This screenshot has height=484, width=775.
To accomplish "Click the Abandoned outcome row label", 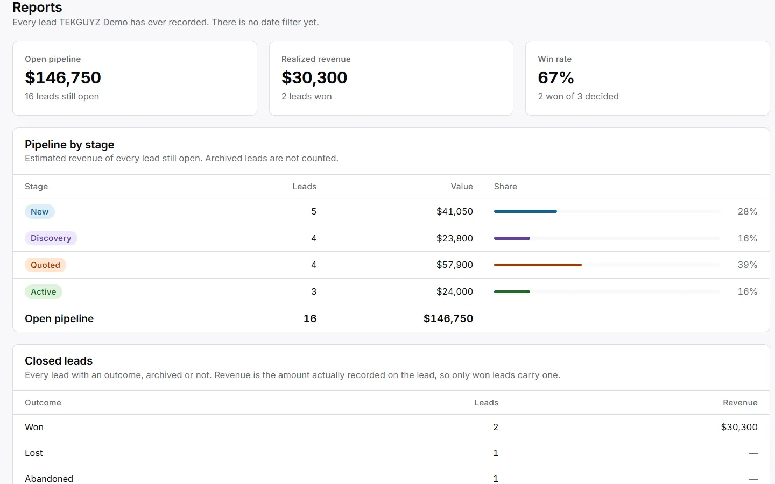I will 49,479.
